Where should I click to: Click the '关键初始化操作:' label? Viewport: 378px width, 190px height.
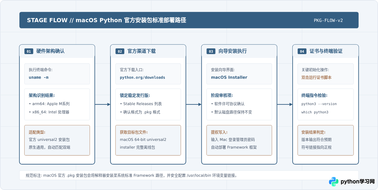(315, 70)
